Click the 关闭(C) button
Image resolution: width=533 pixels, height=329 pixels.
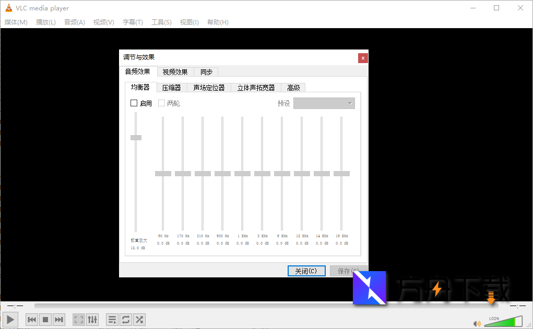pyautogui.click(x=306, y=271)
